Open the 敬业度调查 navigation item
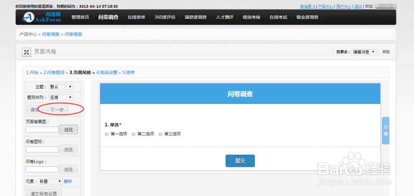The height and width of the screenshot is (196, 414). pos(307,17)
